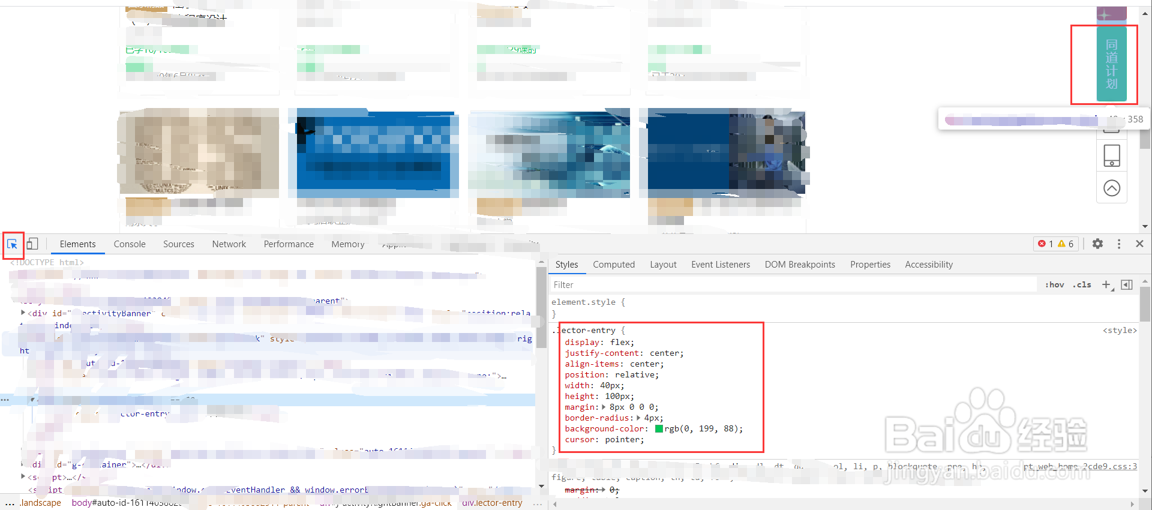Expand the border-radius shorthand triangle

638,418
